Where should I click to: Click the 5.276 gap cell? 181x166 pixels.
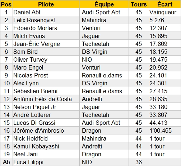(x=165, y=20)
